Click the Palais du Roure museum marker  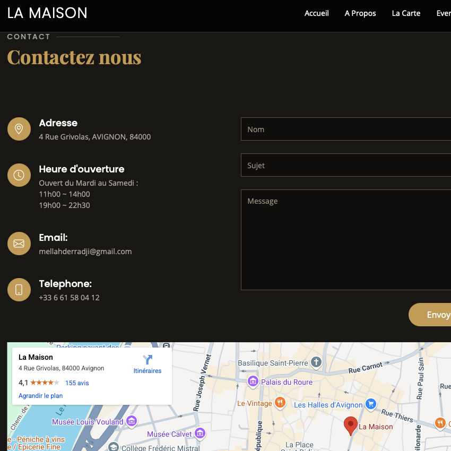point(253,381)
